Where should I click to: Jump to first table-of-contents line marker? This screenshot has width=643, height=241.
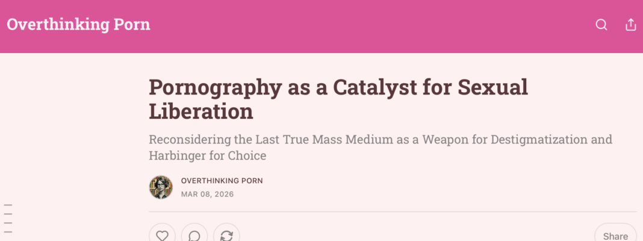(x=8, y=206)
